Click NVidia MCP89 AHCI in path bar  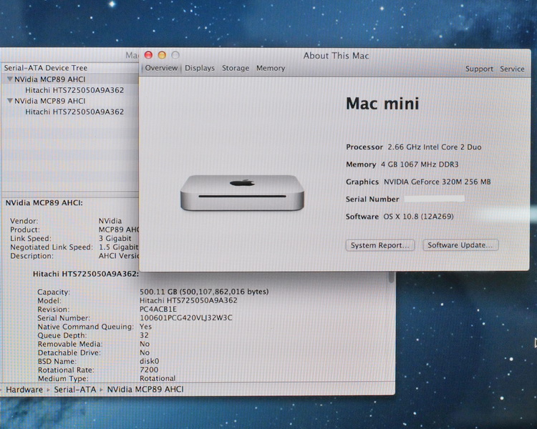coord(145,389)
